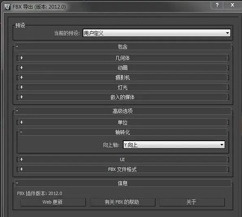The image size is (242, 217).
Task: Collapse the 包含 rollout header
Action: tap(123, 46)
